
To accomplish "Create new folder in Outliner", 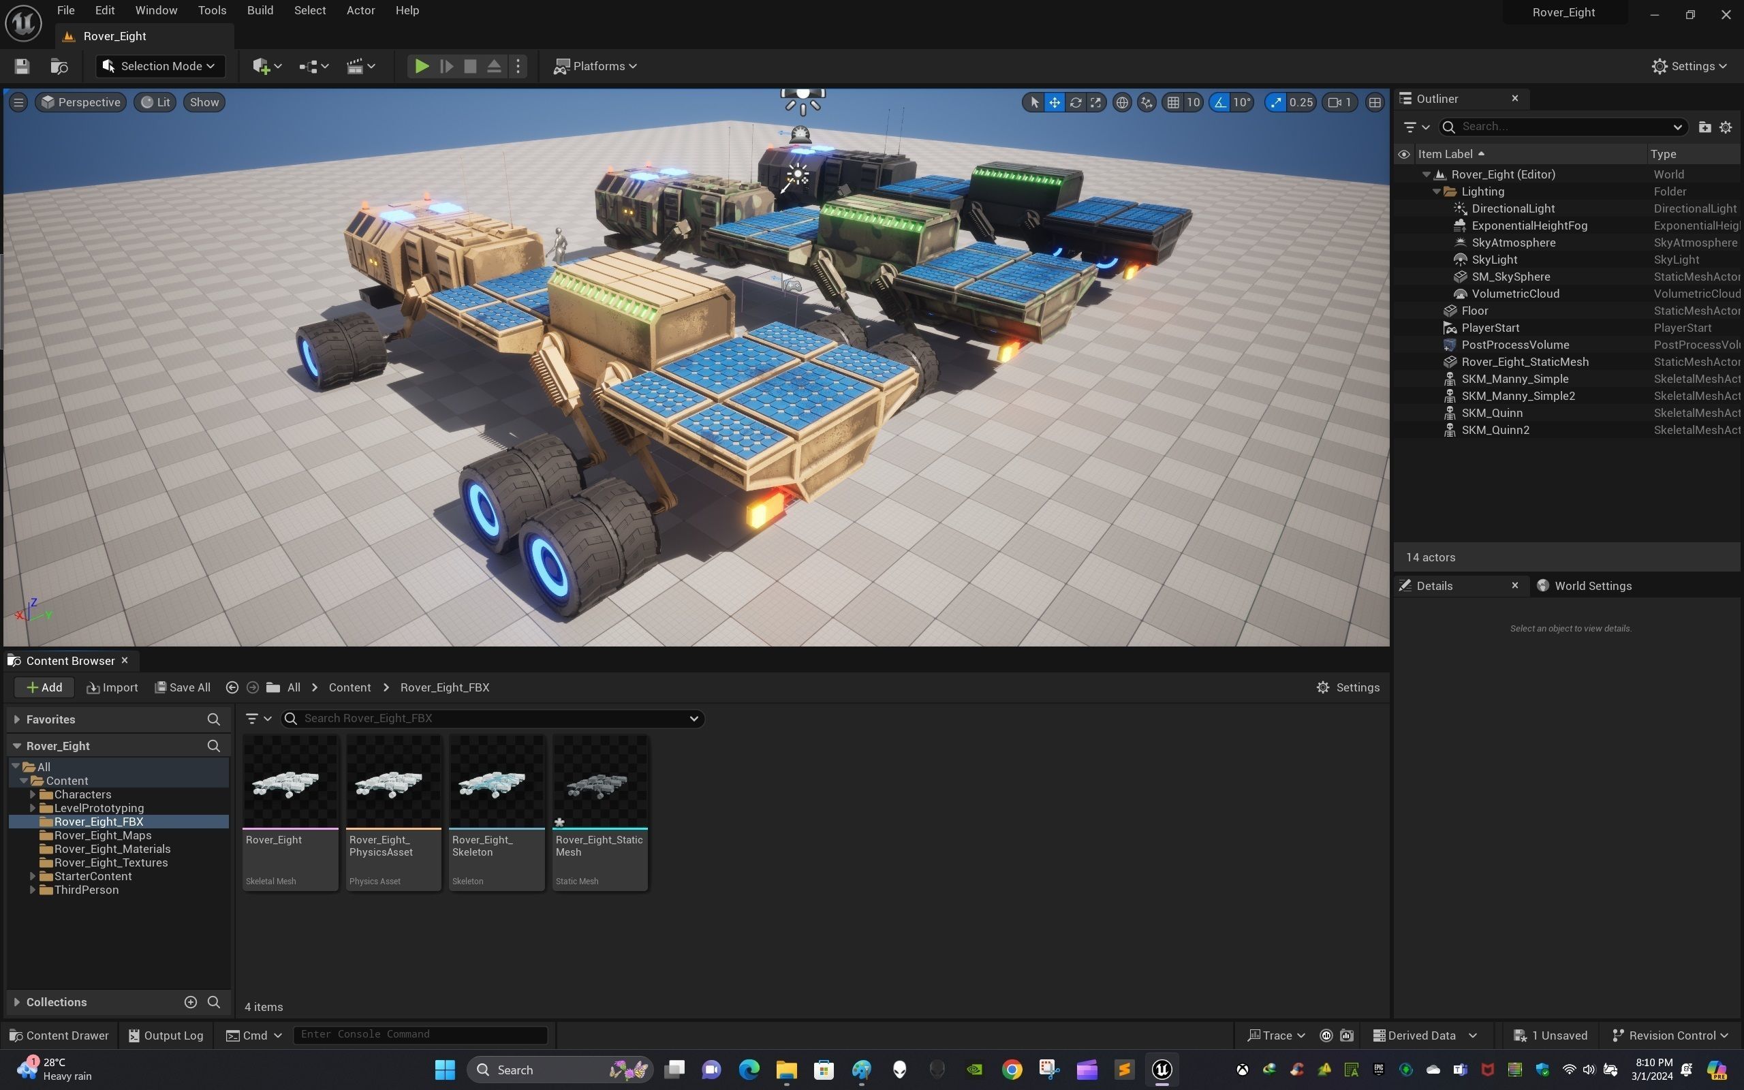I will pyautogui.click(x=1704, y=127).
